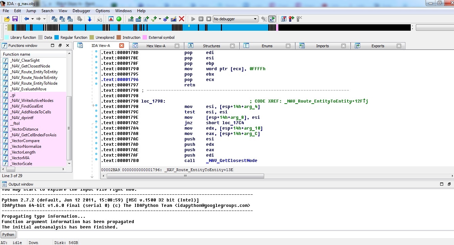The width and height of the screenshot is (454, 245).
Task: Click the edit pencil toolbar icon
Action: pyautogui.click(x=174, y=19)
